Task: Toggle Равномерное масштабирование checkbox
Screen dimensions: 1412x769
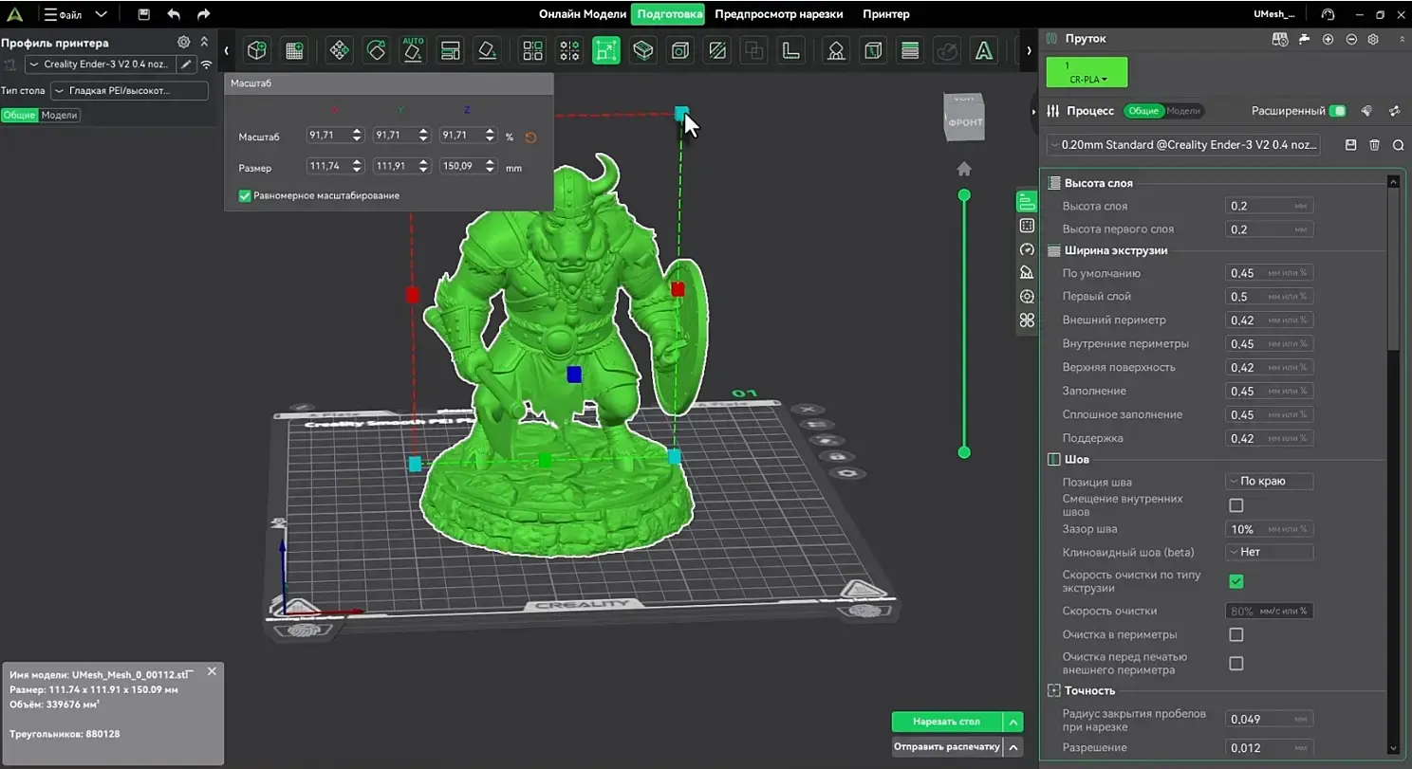Action: tap(245, 195)
